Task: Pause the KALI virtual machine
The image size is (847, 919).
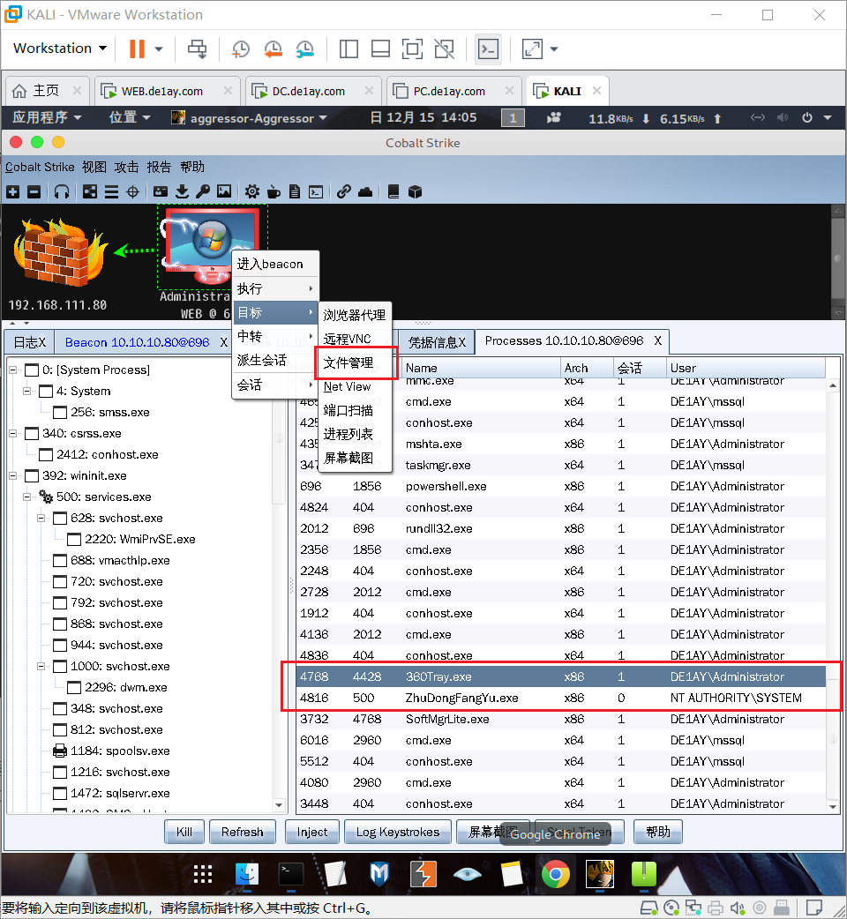Action: [137, 49]
